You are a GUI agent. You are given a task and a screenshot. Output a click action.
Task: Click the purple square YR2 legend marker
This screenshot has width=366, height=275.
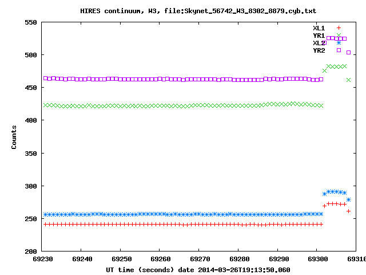[x=339, y=50]
